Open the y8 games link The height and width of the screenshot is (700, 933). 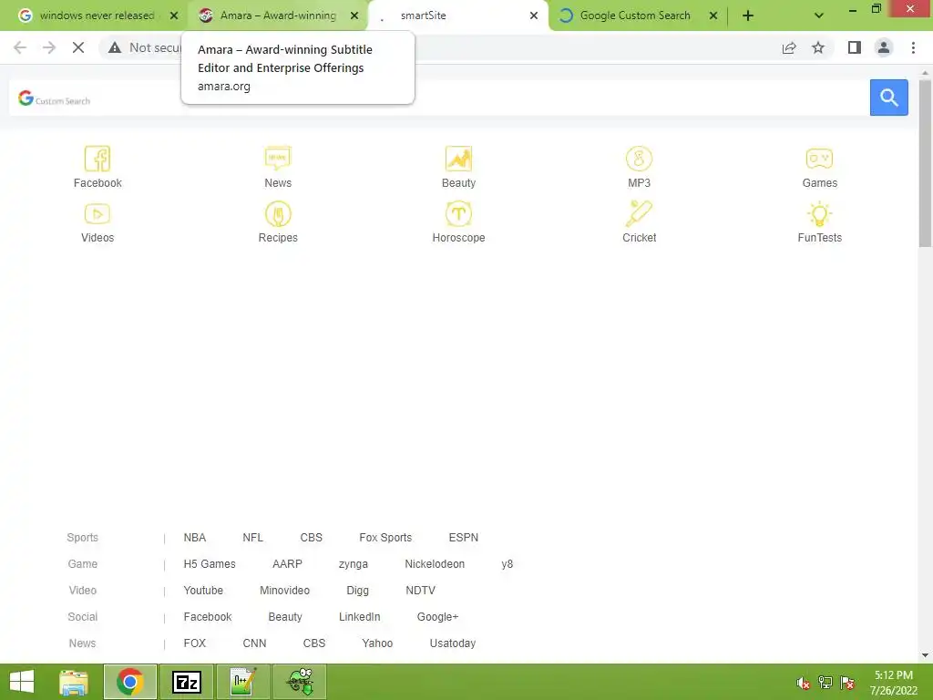coord(507,563)
